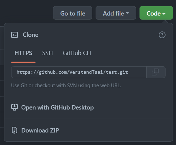
Task: Click the GitHub Desktop download icon
Action: coord(15,107)
